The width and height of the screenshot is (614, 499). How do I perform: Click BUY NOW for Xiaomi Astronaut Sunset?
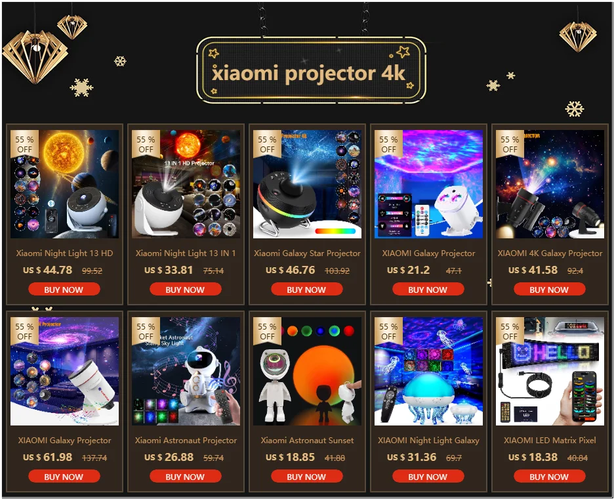[x=307, y=477]
